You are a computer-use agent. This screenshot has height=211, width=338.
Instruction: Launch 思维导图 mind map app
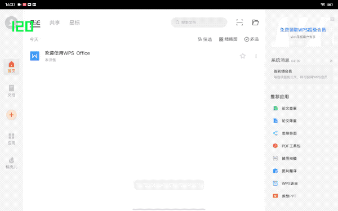tap(285, 133)
